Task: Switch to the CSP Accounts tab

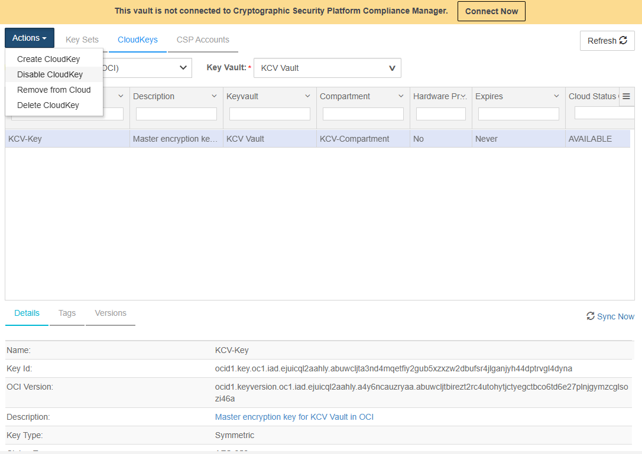Action: click(203, 40)
